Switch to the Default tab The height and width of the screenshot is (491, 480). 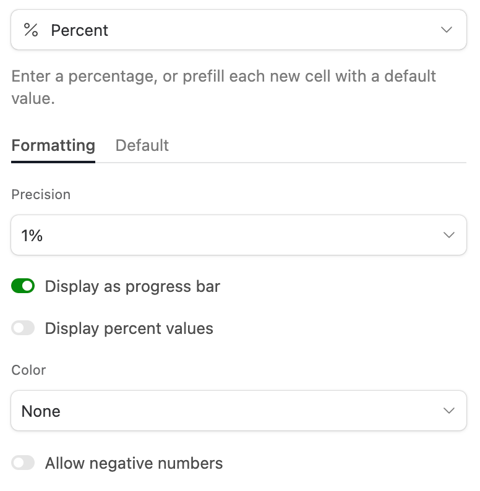click(x=142, y=146)
